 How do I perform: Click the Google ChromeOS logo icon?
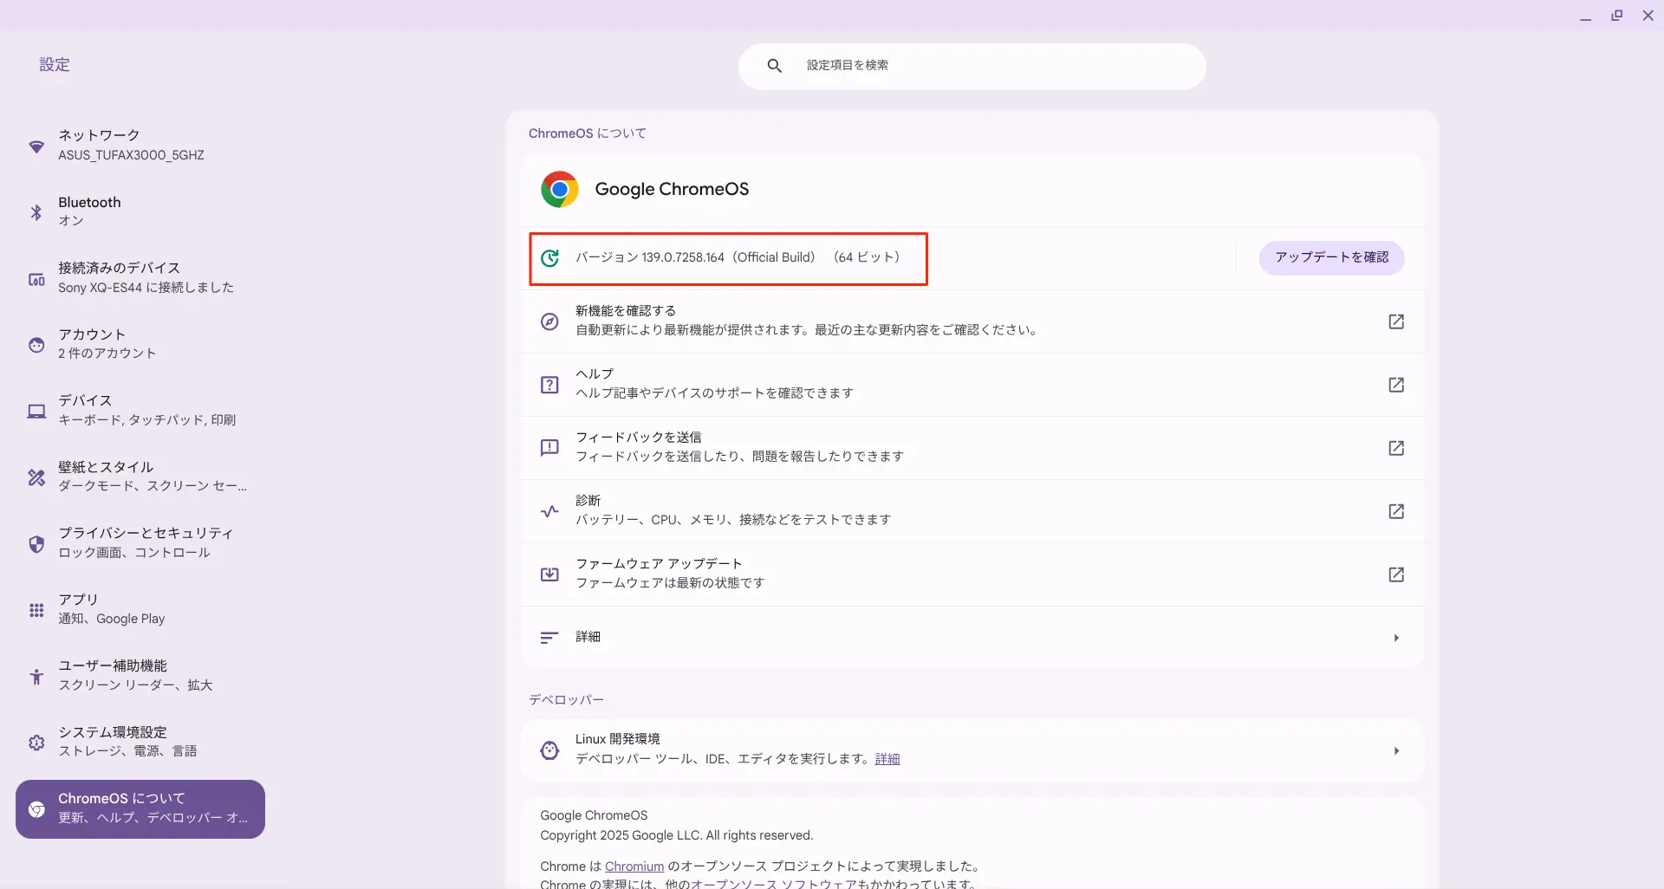point(559,189)
